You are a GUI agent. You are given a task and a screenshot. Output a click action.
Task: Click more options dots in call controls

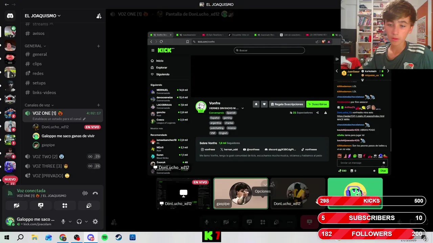point(290,222)
